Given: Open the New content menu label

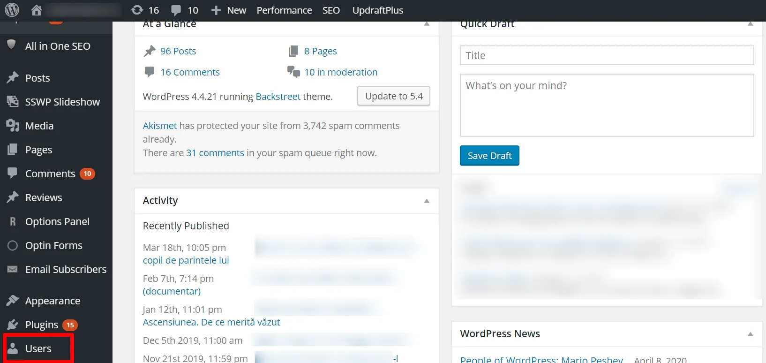Looking at the screenshot, I should point(237,10).
